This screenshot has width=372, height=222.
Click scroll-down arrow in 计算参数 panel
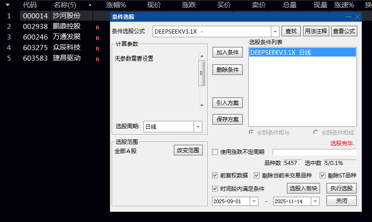202,106
